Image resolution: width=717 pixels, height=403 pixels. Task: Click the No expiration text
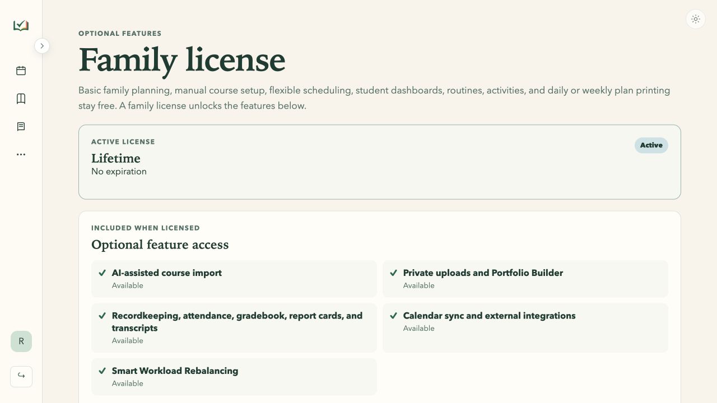(x=119, y=172)
